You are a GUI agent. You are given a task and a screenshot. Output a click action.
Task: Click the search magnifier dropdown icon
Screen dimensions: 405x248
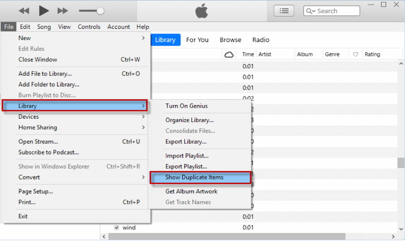(311, 11)
